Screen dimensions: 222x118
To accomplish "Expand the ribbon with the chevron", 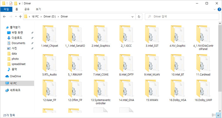I will tap(214, 9).
